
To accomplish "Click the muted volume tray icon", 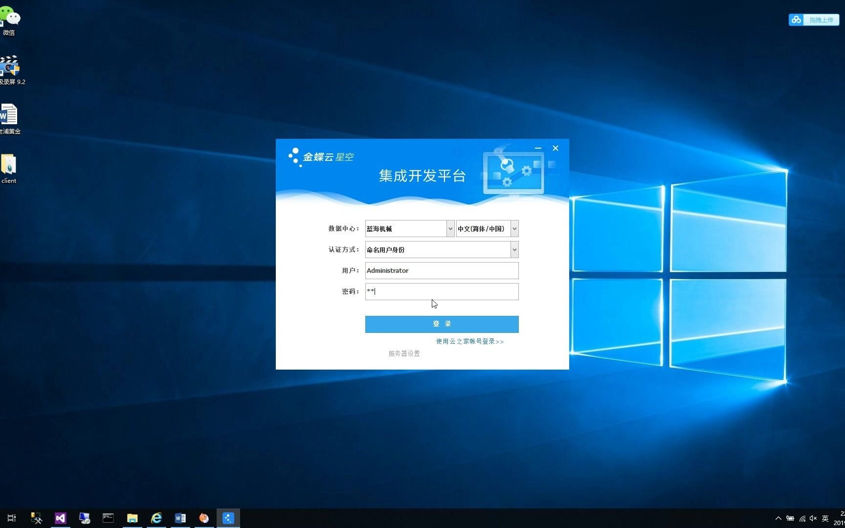I will (x=813, y=518).
